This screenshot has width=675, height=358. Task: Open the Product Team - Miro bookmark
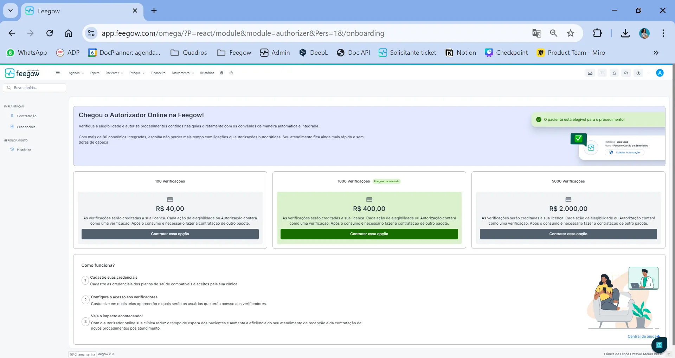pos(571,53)
